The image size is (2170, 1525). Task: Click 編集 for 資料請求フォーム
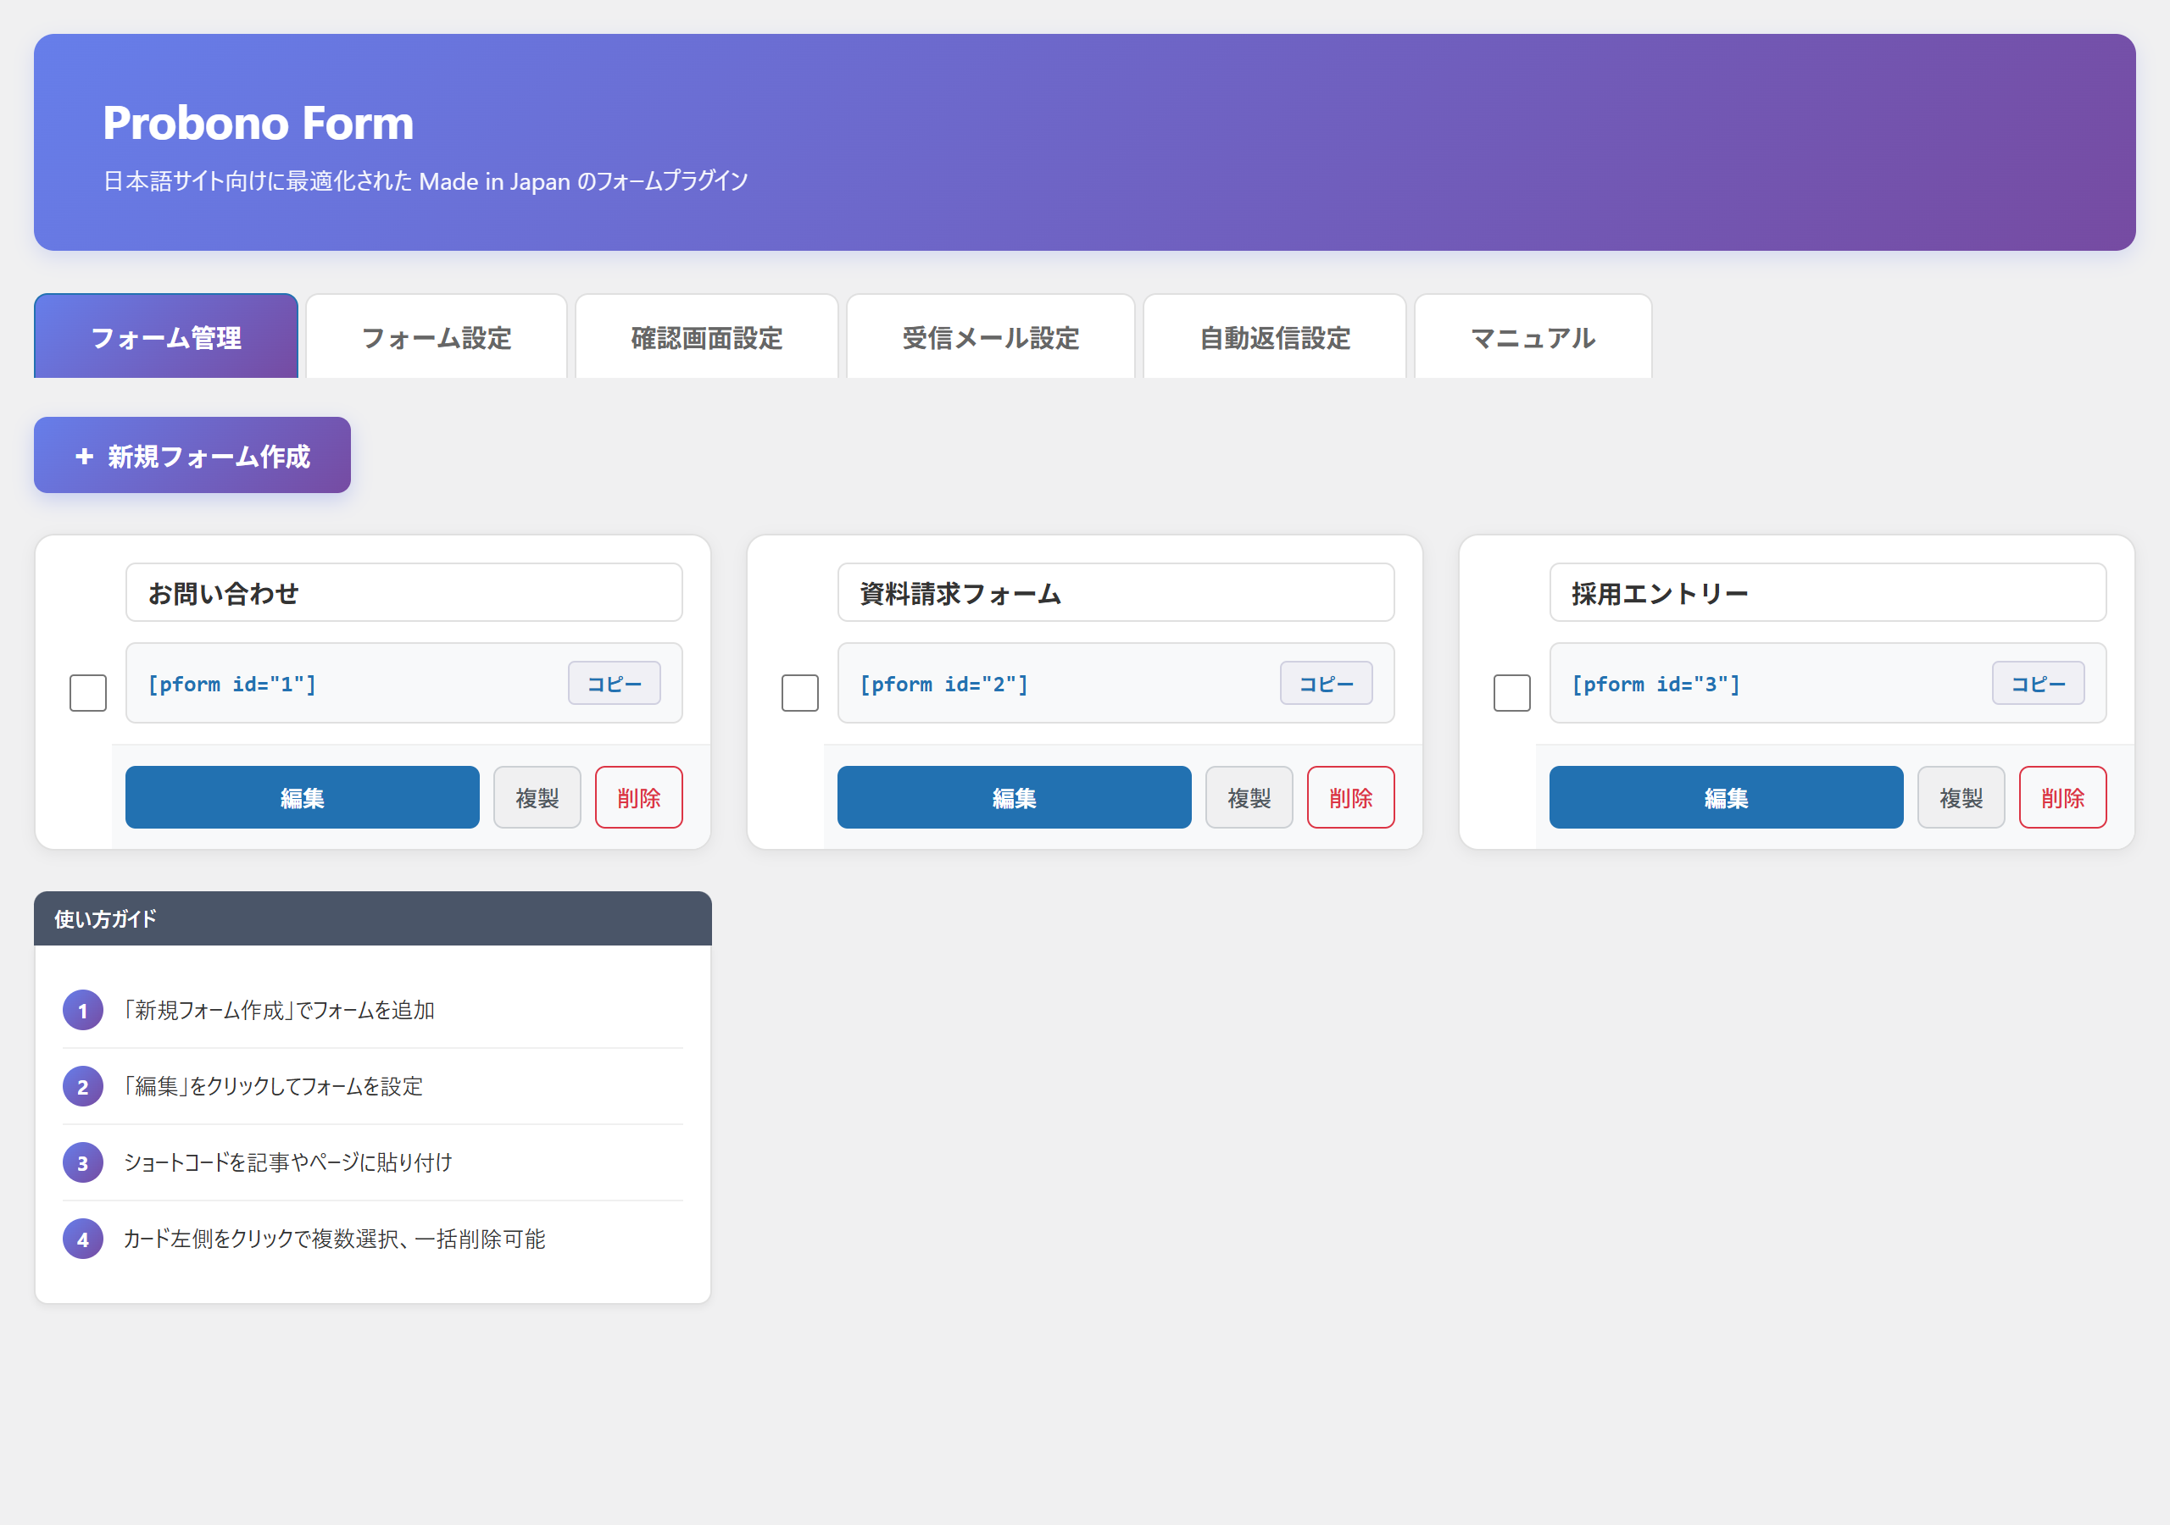pyautogui.click(x=1014, y=797)
